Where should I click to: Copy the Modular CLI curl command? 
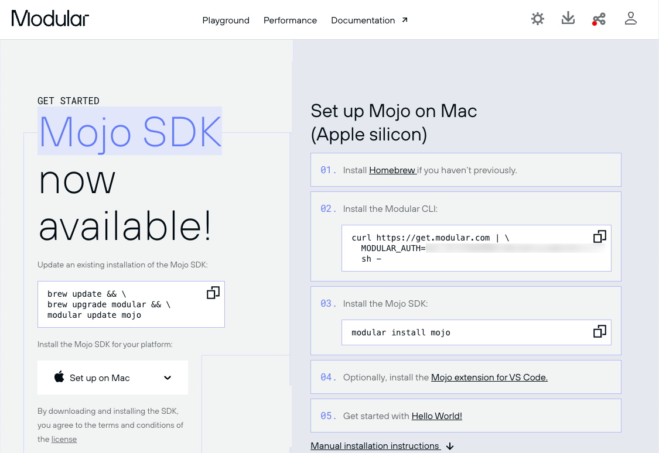pyautogui.click(x=599, y=236)
